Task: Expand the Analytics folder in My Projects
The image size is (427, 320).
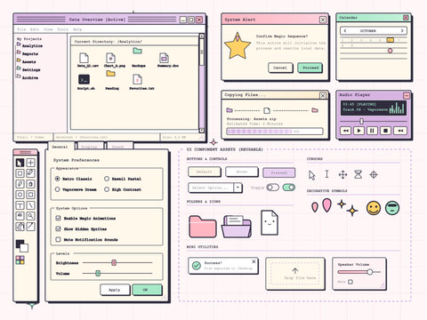Action: point(29,45)
